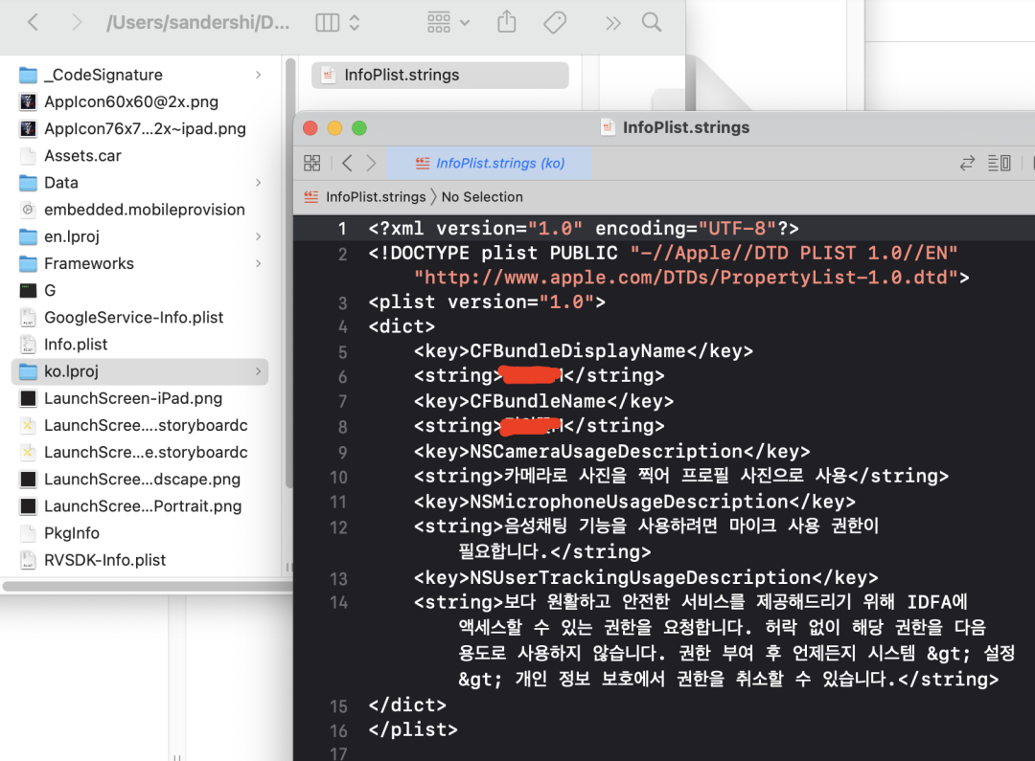Click the Xcode code review arrows icon
Screen dimensions: 1035x761
pyautogui.click(x=967, y=163)
